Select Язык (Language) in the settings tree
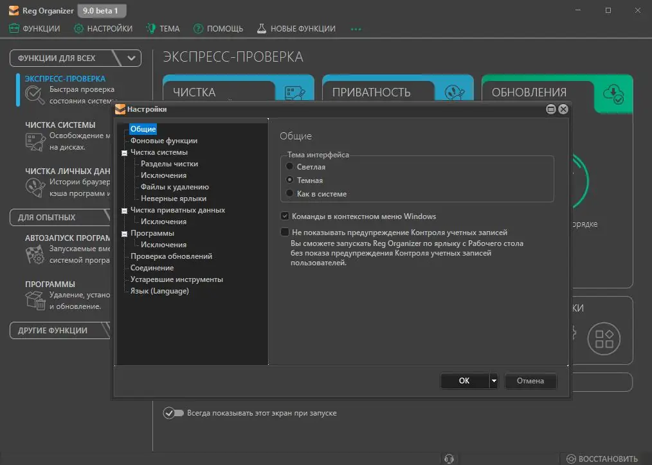This screenshot has height=465, width=652. tap(159, 292)
